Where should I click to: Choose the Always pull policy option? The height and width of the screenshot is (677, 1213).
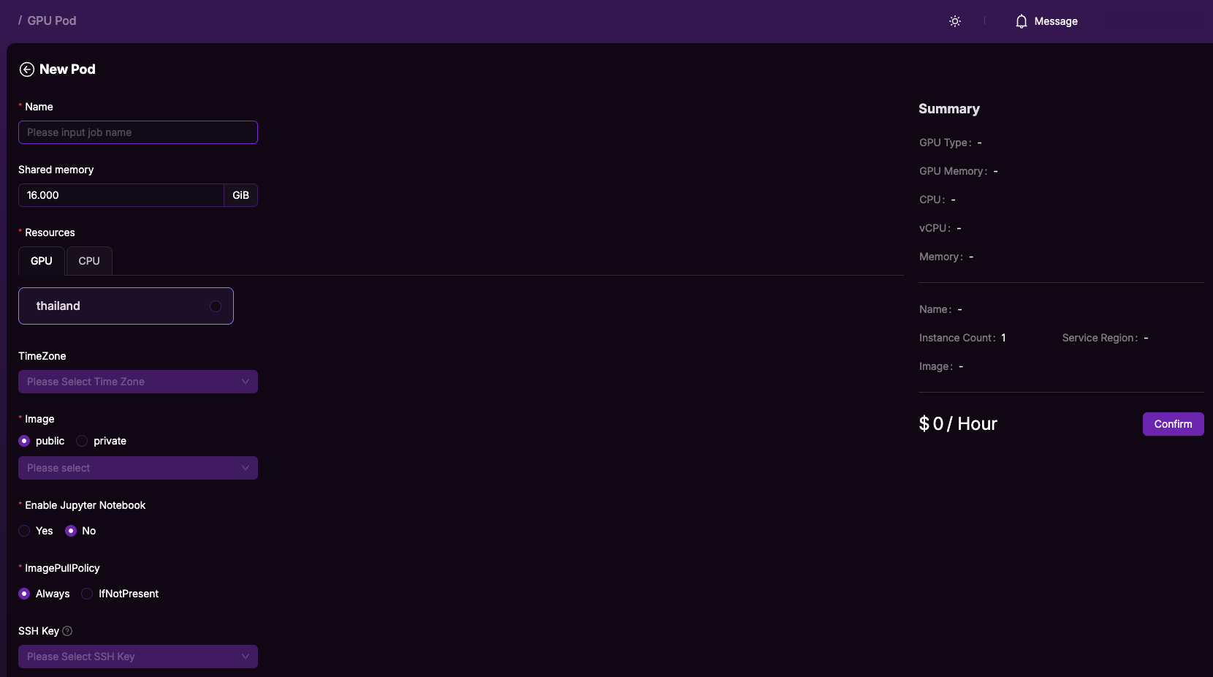pyautogui.click(x=24, y=594)
